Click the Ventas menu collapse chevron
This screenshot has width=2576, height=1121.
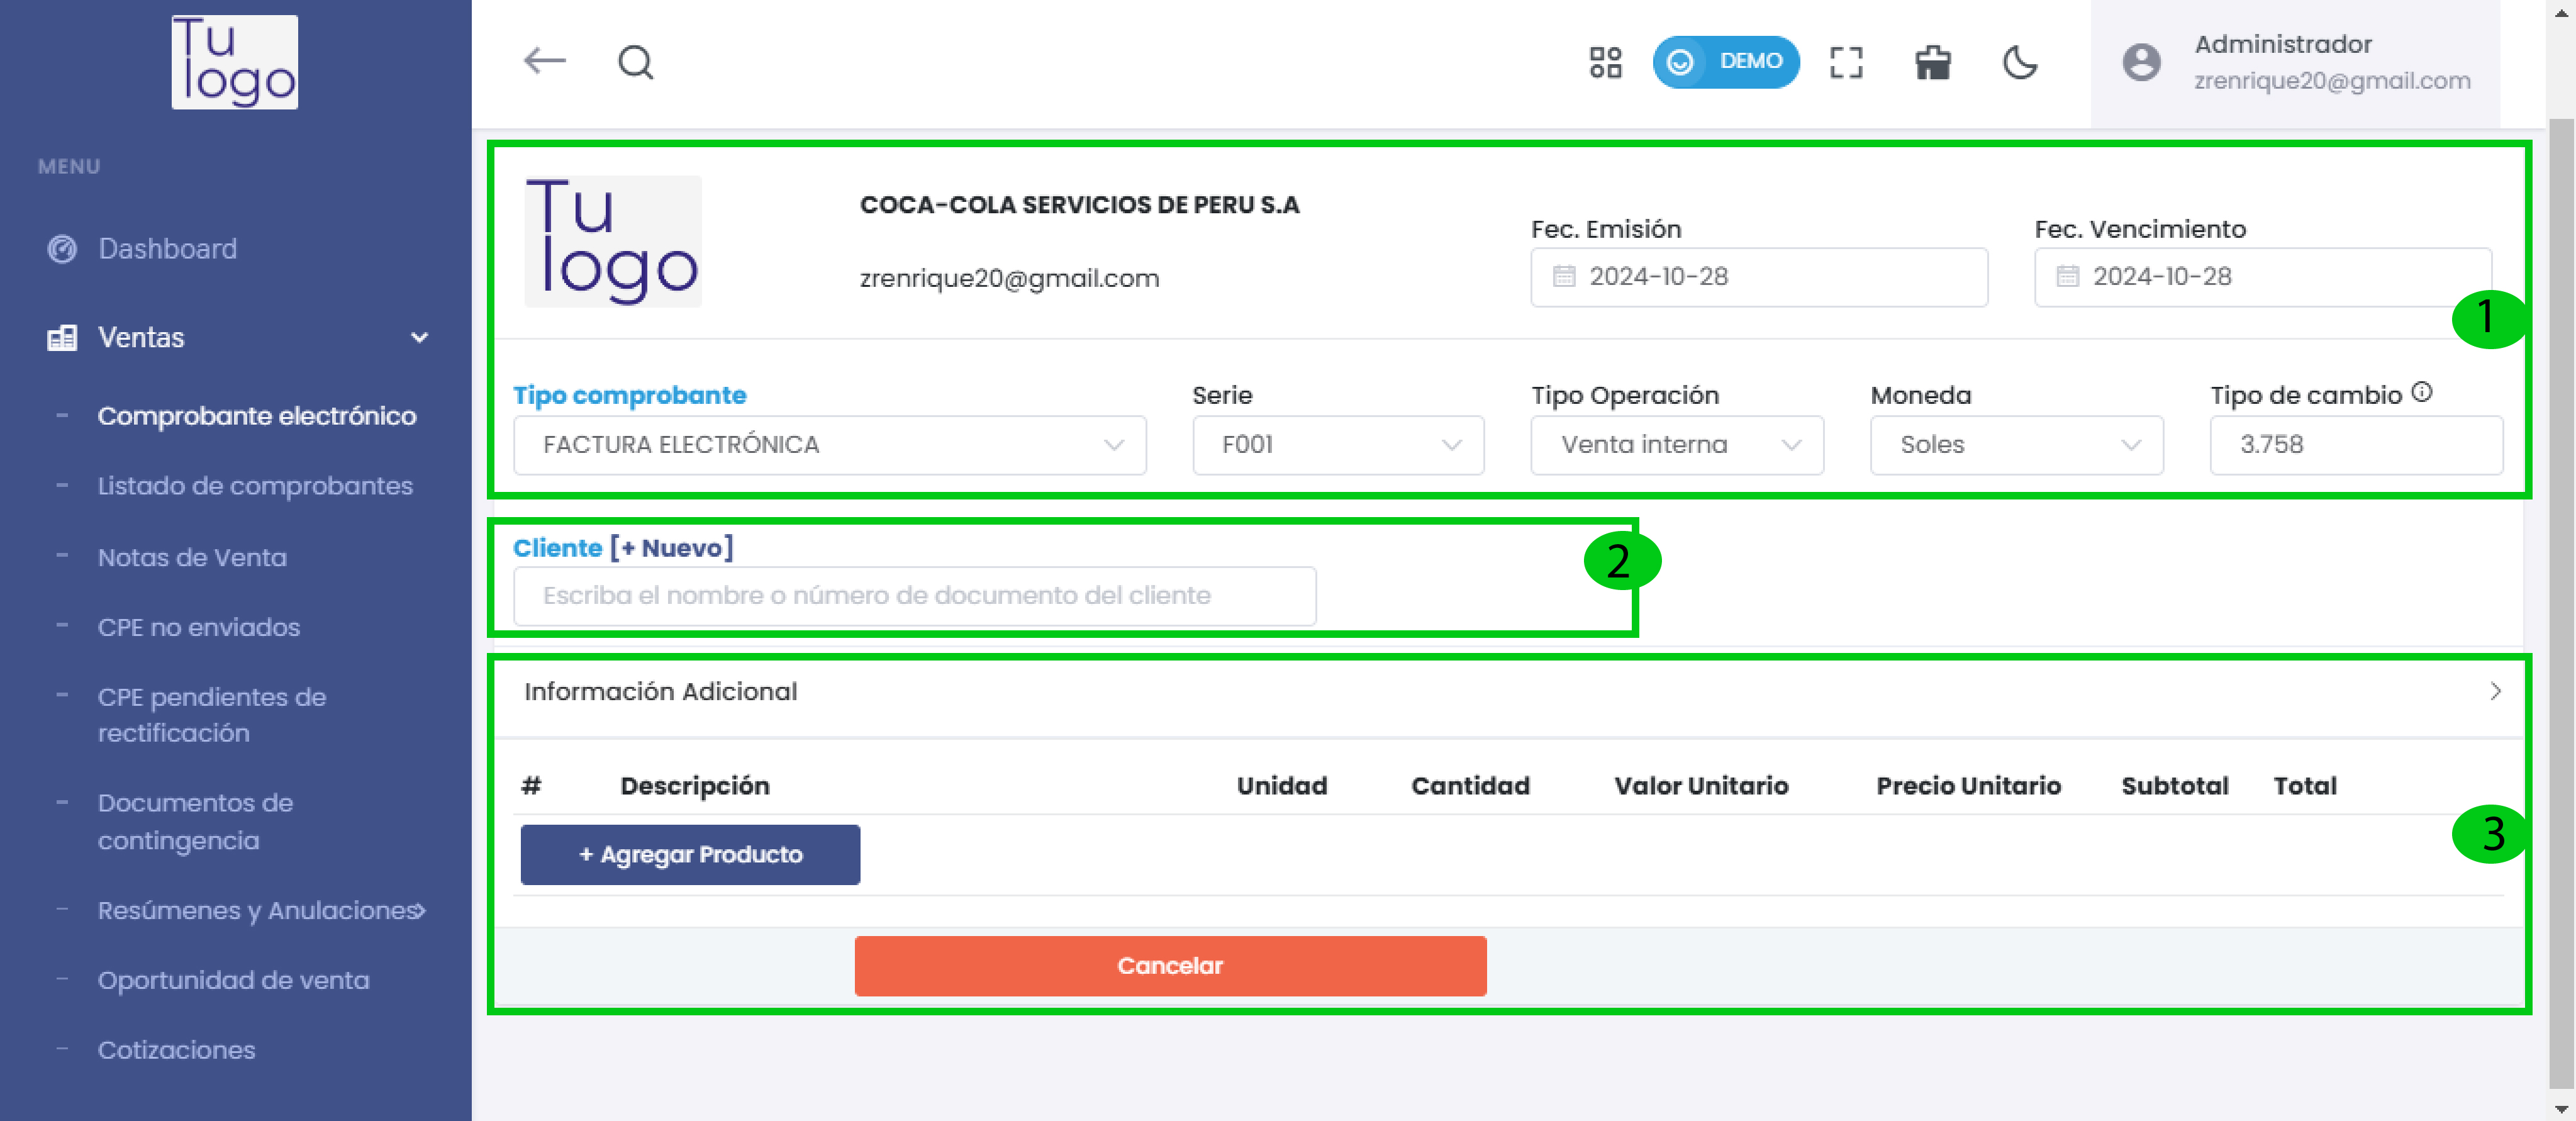[x=419, y=337]
